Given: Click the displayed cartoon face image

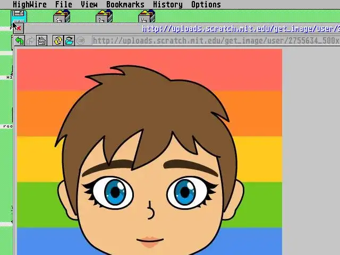Looking at the screenshot, I should (150, 152).
